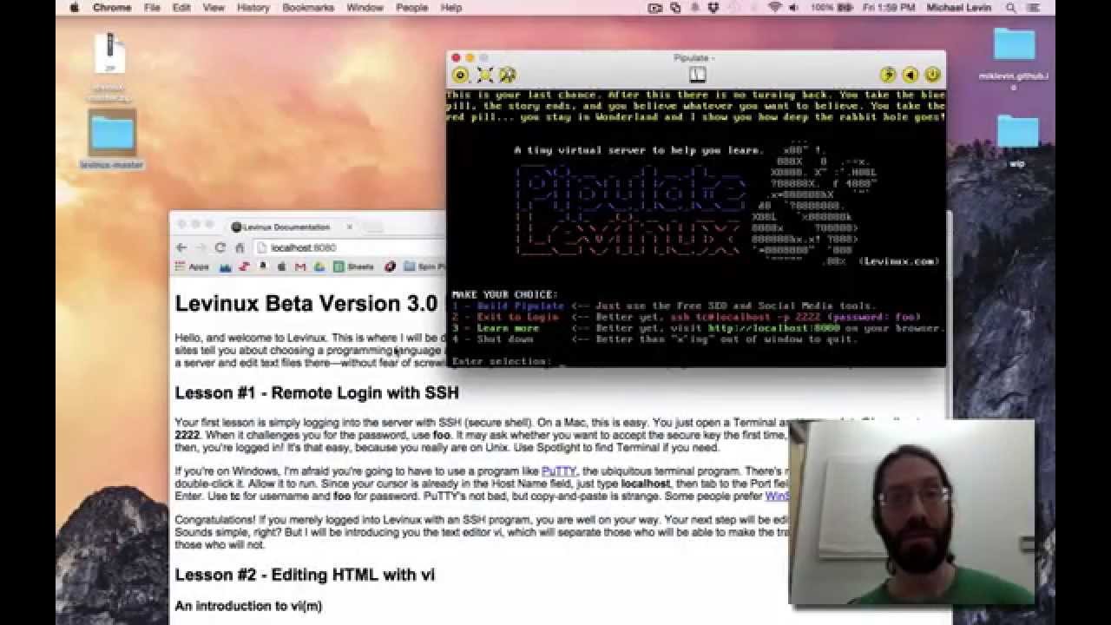Open the Window menu
Viewport: 1111px width, 625px height.
point(365,7)
